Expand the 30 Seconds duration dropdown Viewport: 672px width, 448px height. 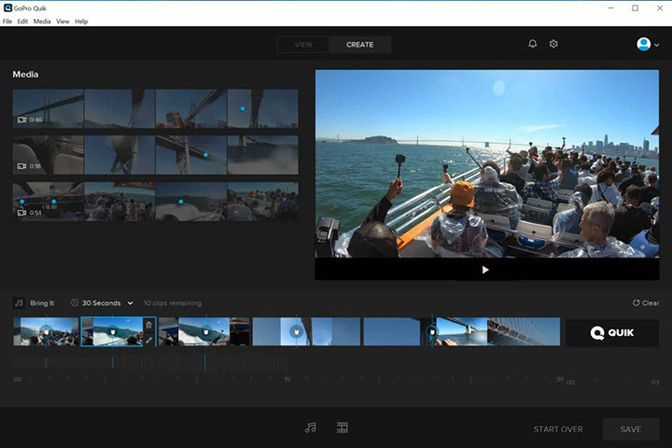coord(130,303)
